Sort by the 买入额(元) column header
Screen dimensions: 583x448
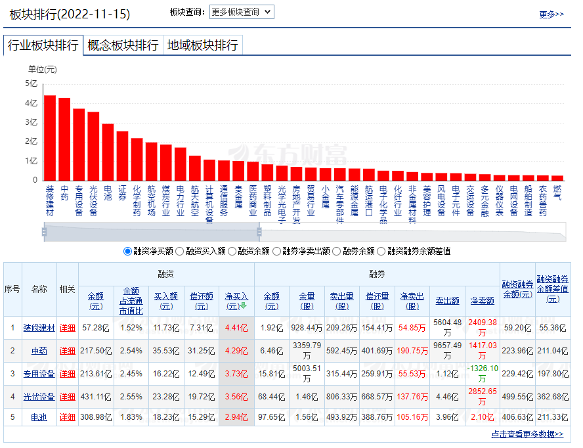pos(165,301)
